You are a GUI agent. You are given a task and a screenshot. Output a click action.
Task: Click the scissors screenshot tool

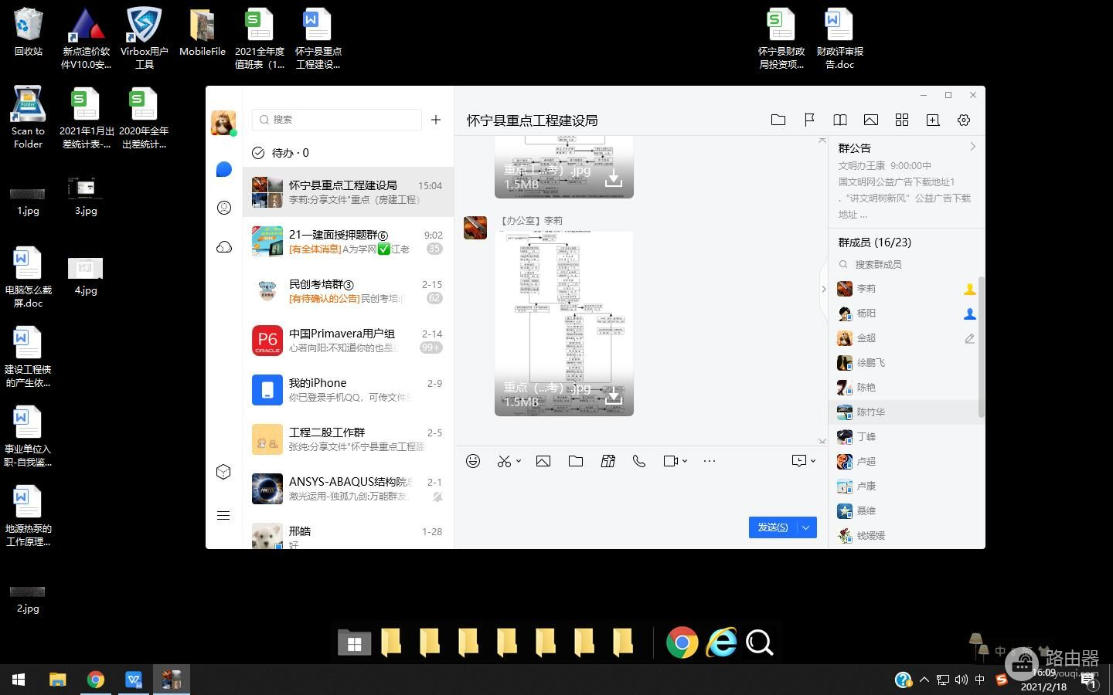pos(504,461)
